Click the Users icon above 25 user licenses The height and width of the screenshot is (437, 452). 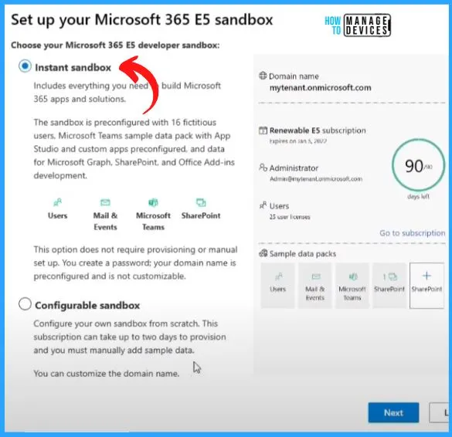(x=263, y=205)
